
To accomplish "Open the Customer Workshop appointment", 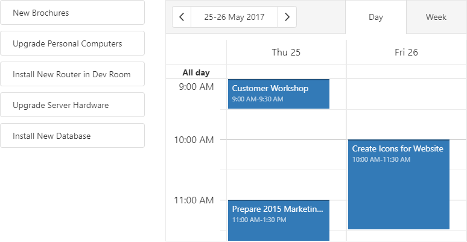I will tap(278, 94).
